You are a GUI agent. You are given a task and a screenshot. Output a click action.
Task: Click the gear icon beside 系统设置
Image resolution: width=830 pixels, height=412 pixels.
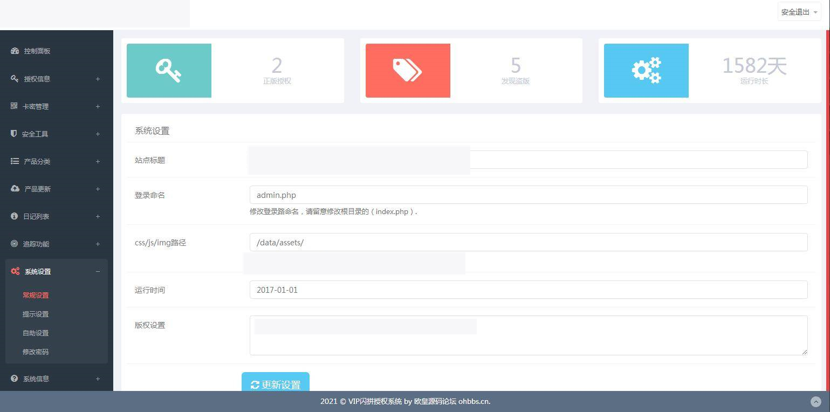point(15,271)
